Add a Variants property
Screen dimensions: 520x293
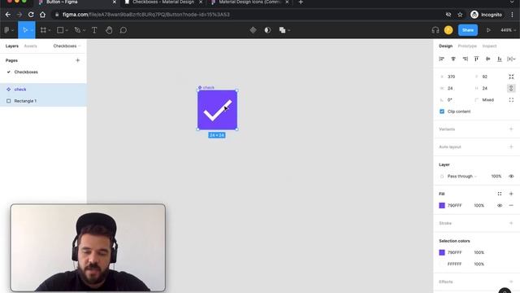pyautogui.click(x=511, y=129)
